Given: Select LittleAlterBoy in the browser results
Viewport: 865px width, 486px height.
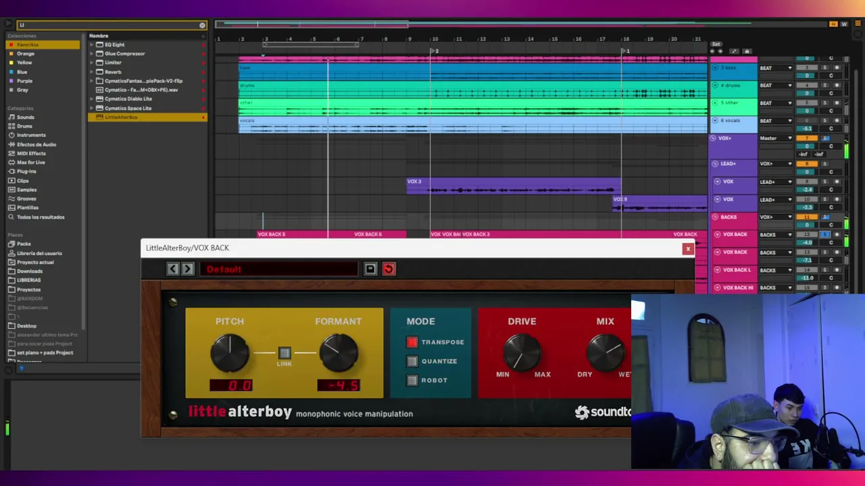Looking at the screenshot, I should [x=147, y=117].
